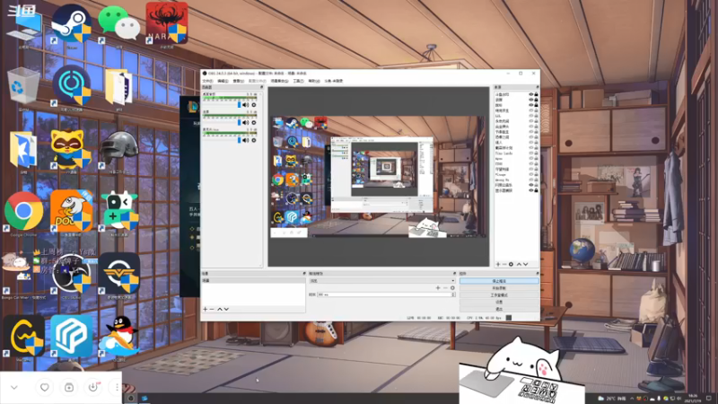The height and width of the screenshot is (404, 718).
Task: Click the Start Recording button
Action: click(499, 288)
